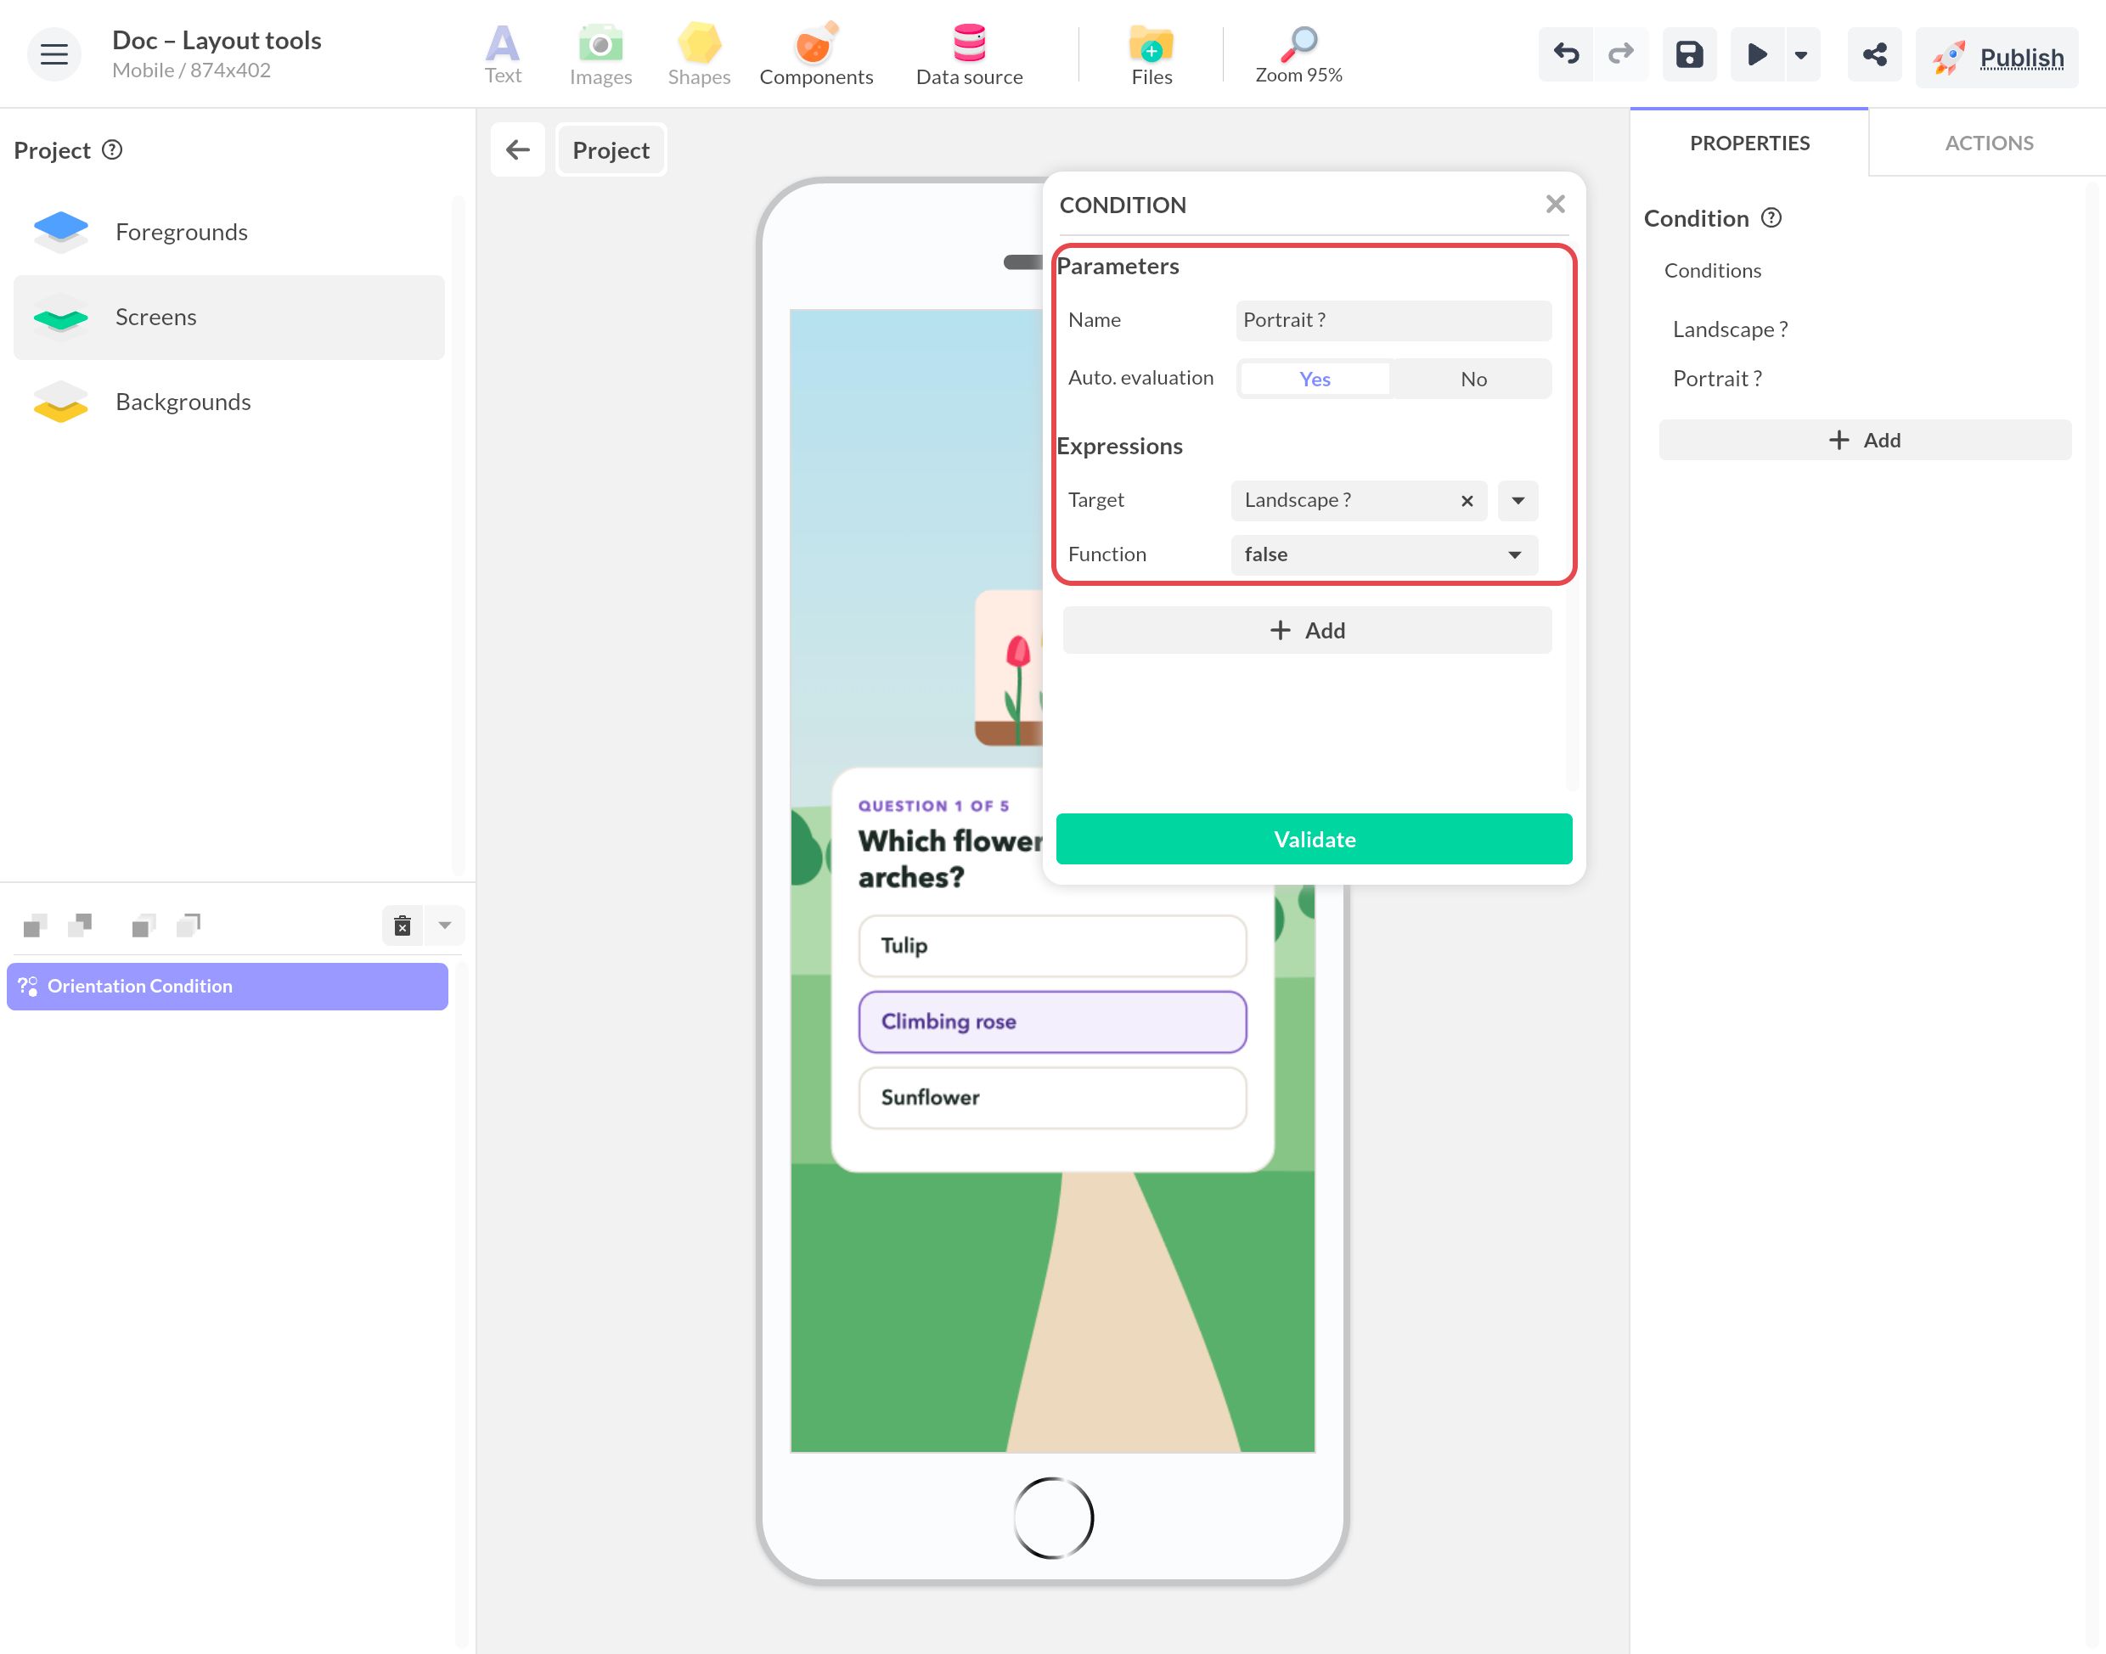Expand the play button dropdown arrow
This screenshot has width=2106, height=1654.
tap(1801, 54)
